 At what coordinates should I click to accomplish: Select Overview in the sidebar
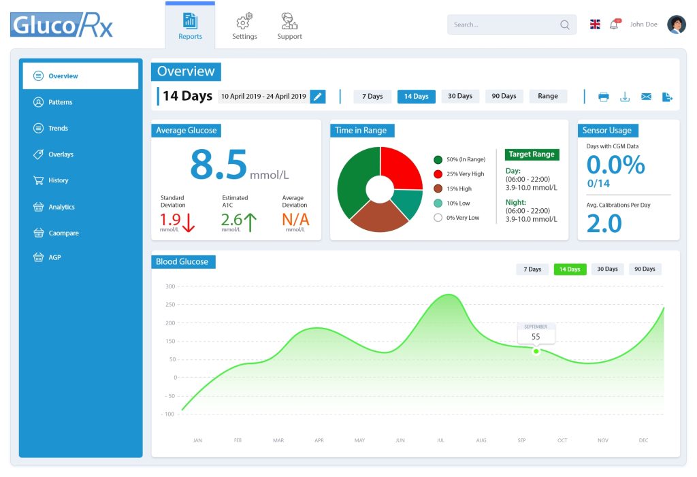tap(80, 76)
